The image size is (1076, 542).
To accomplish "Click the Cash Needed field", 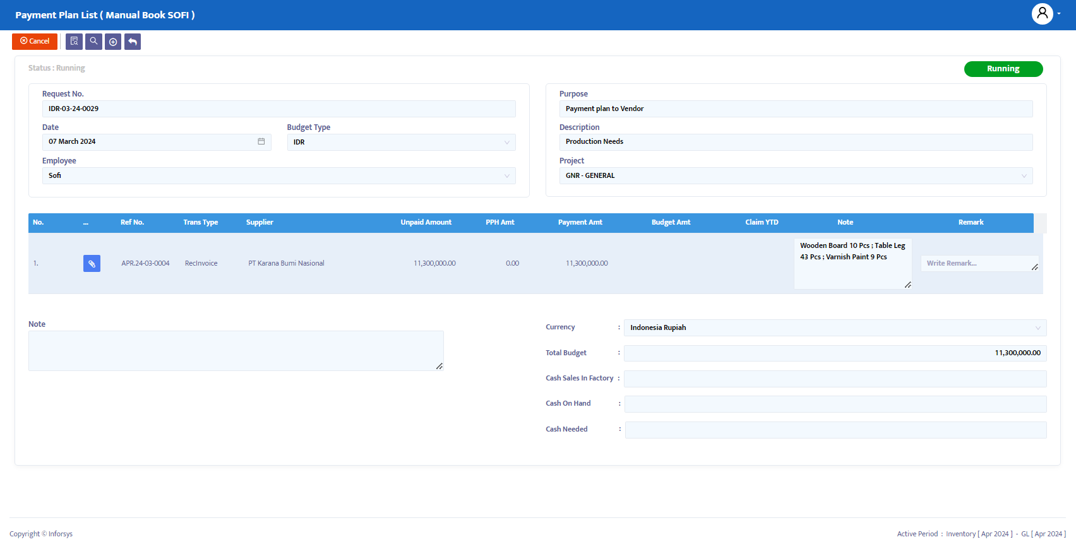I will click(835, 430).
